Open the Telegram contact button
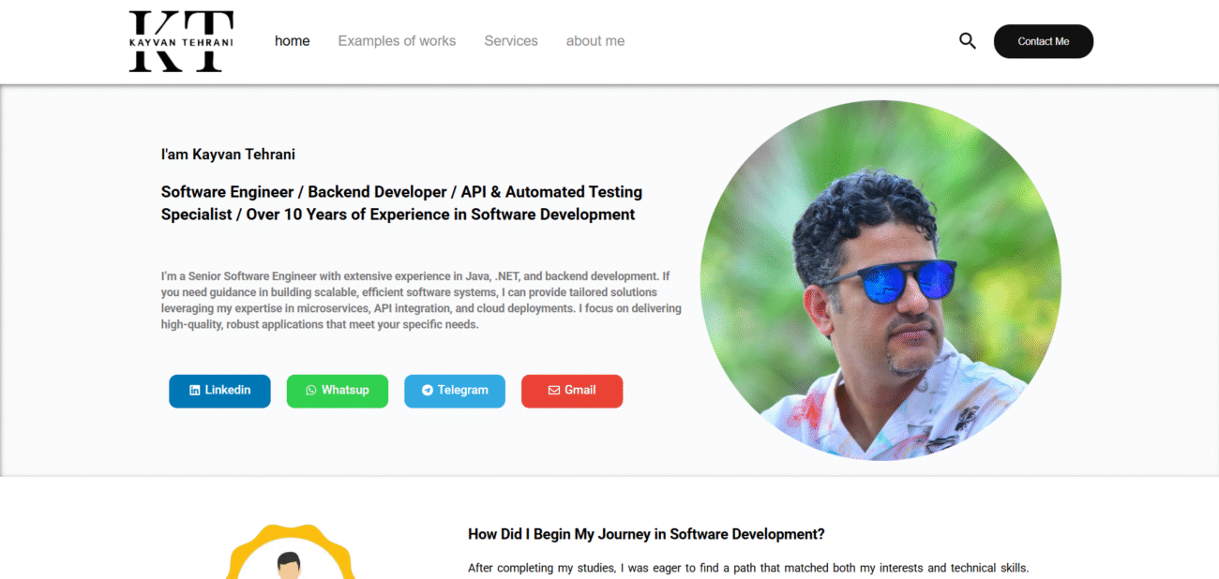This screenshot has width=1219, height=579. coord(455,391)
